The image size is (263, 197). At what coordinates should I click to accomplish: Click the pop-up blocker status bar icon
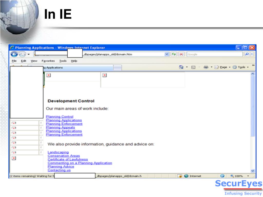click(x=180, y=176)
